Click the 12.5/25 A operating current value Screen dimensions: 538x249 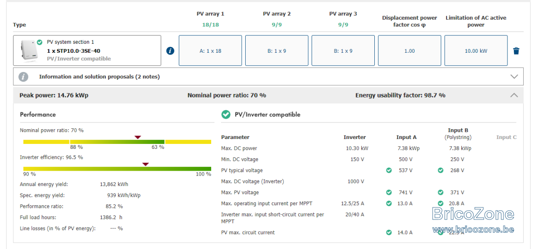point(352,203)
